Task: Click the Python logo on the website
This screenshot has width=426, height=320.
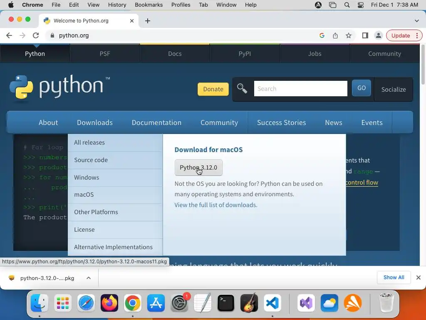Action: click(59, 87)
